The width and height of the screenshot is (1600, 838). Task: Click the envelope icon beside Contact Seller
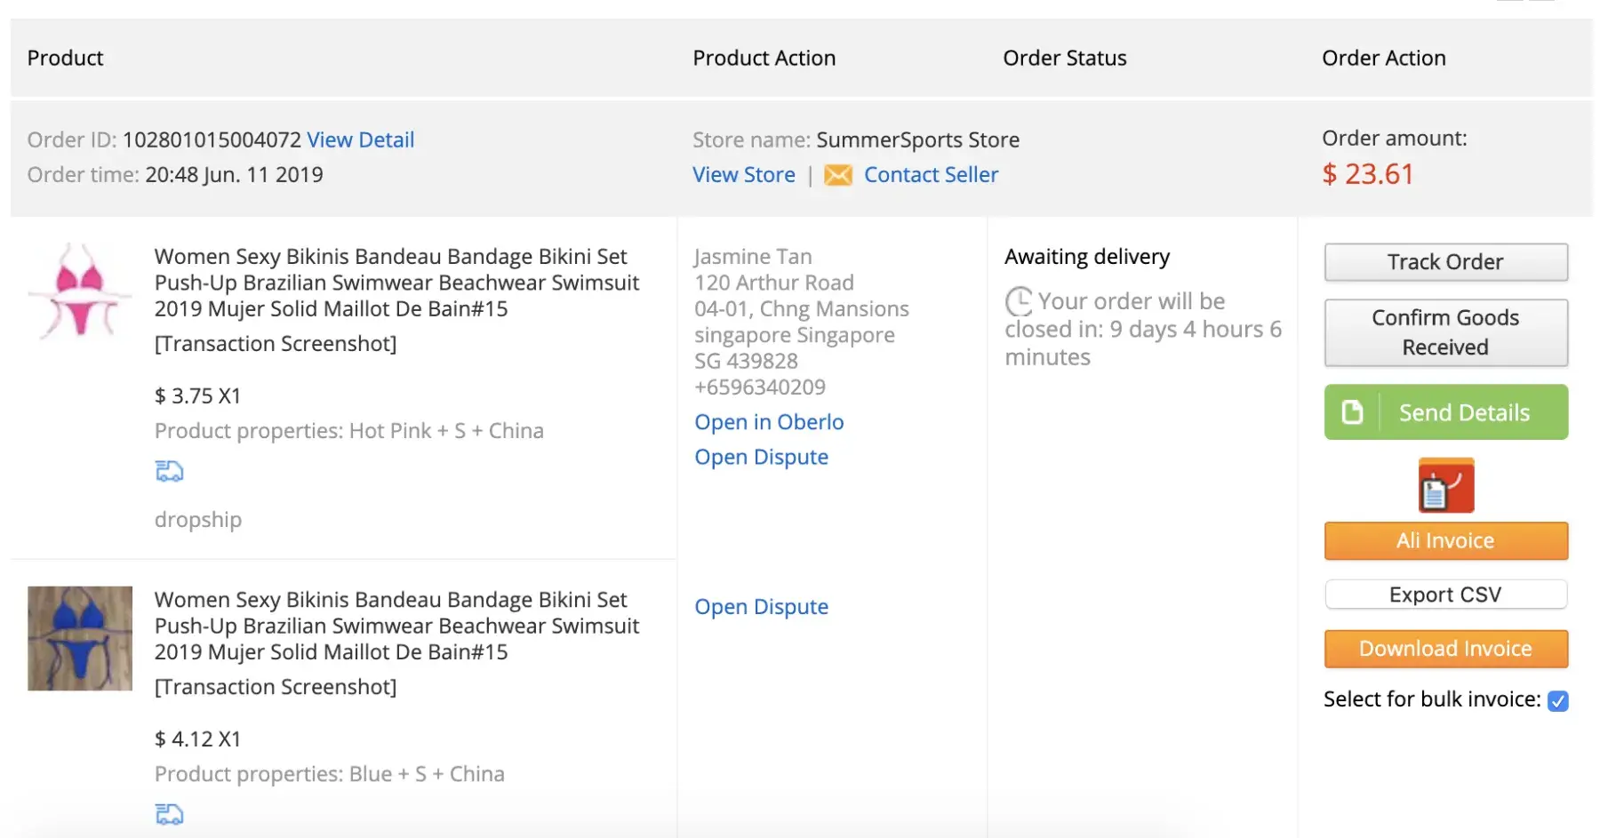click(837, 175)
